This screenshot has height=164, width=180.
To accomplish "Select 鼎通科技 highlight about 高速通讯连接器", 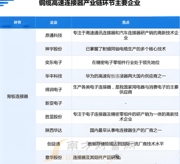I will click(126, 35).
